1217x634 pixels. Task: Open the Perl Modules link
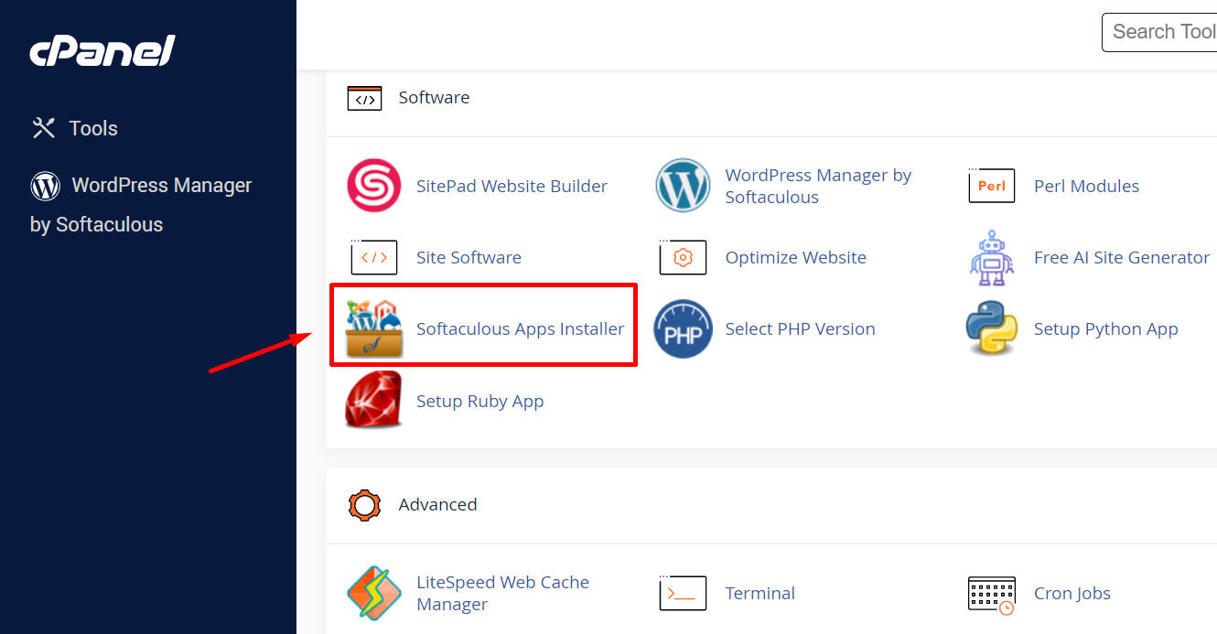(1086, 187)
